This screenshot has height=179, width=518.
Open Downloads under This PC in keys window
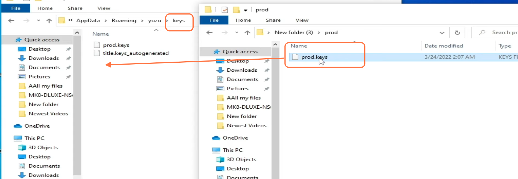[x=44, y=175]
